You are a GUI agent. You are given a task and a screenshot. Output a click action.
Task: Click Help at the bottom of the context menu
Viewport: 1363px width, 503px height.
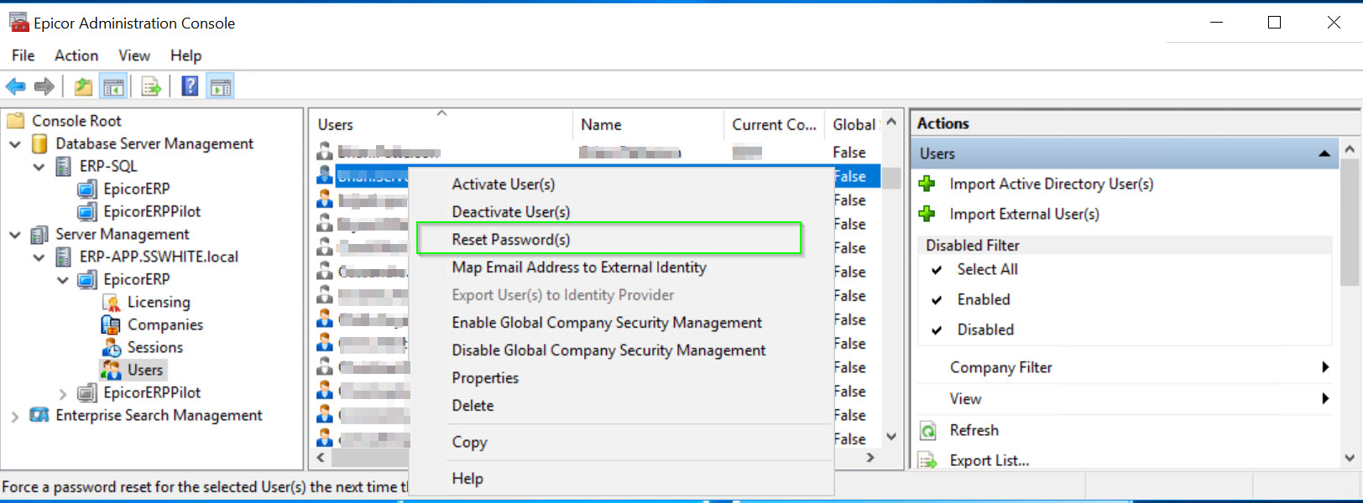(467, 479)
